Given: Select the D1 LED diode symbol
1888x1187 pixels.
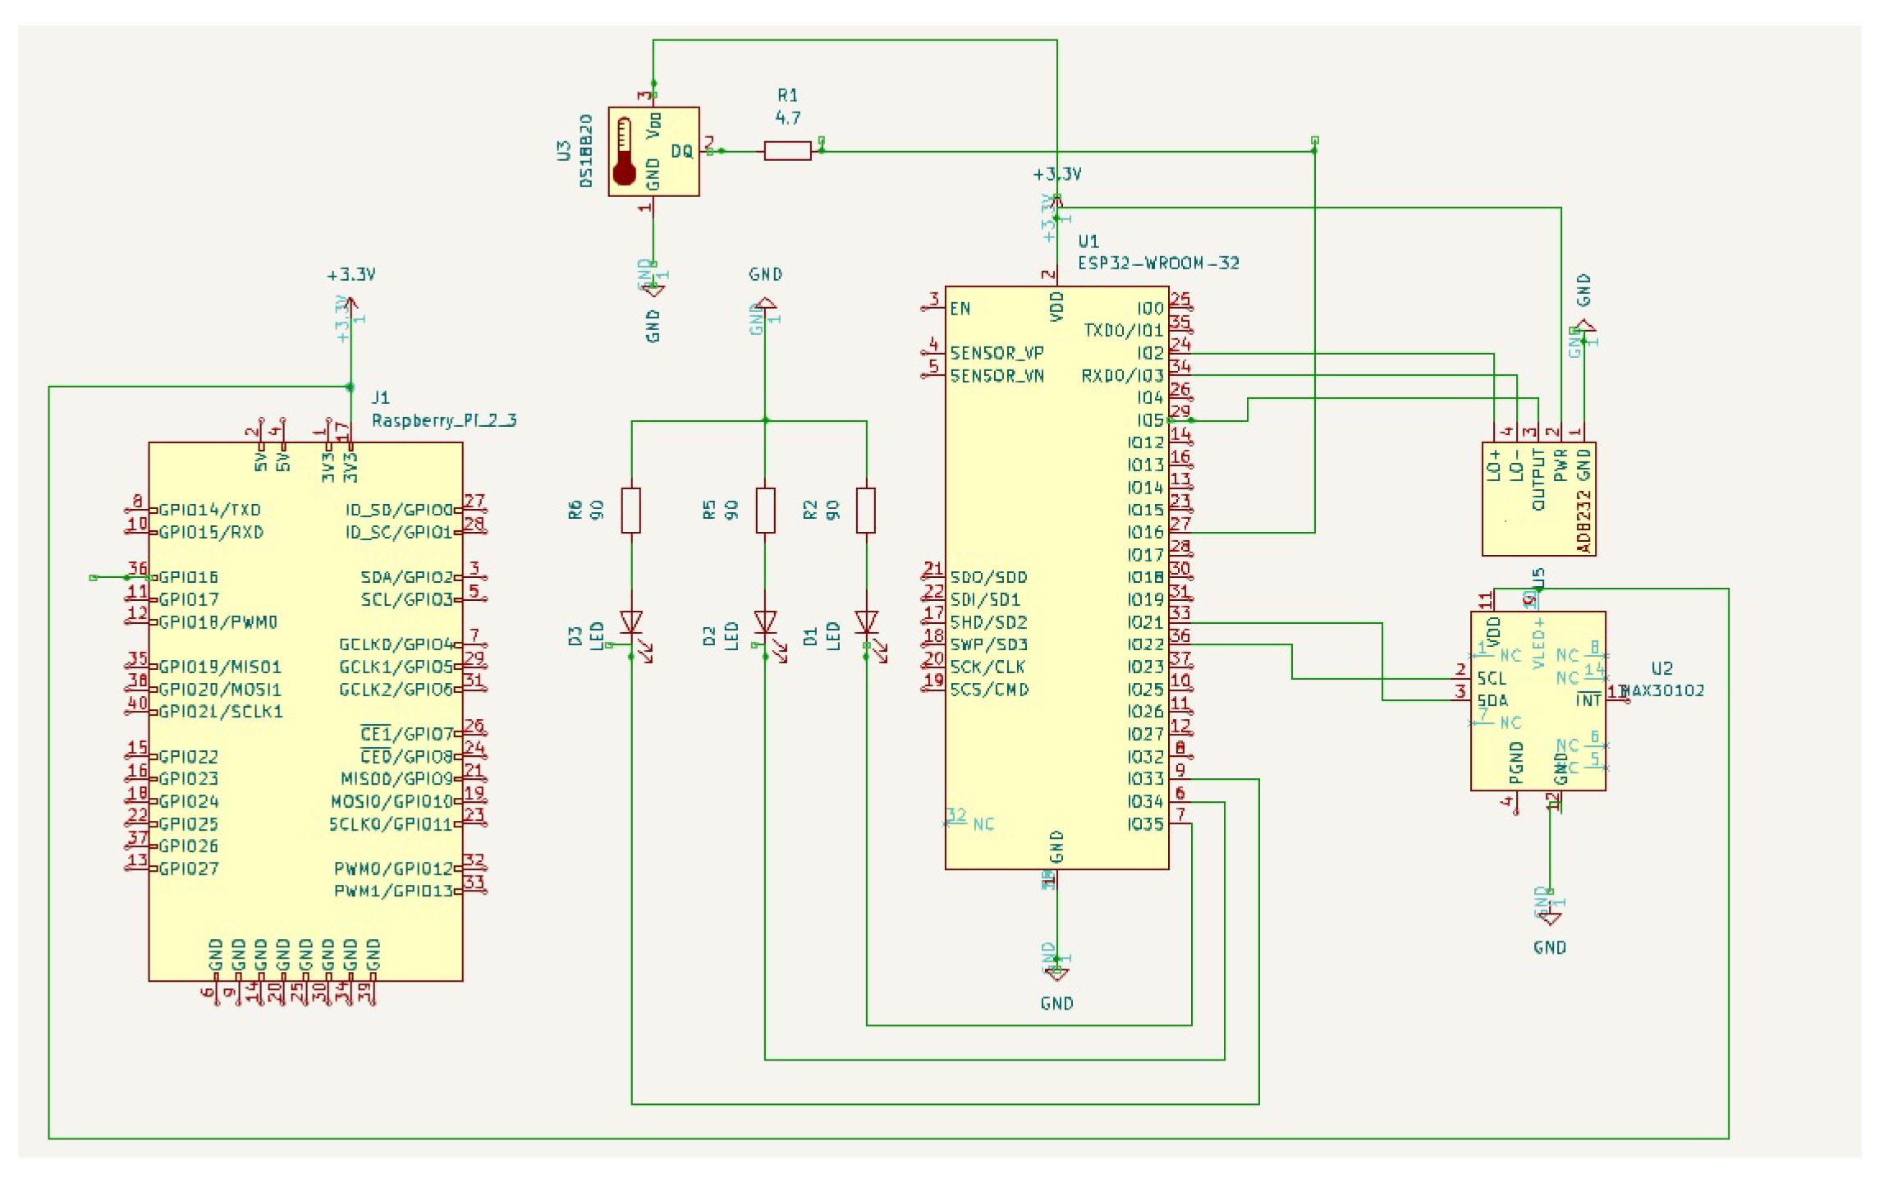Looking at the screenshot, I should click(x=866, y=622).
